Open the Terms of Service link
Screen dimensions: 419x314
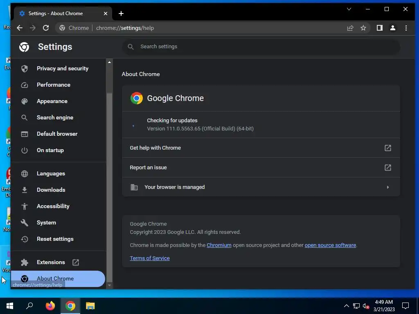[150, 258]
